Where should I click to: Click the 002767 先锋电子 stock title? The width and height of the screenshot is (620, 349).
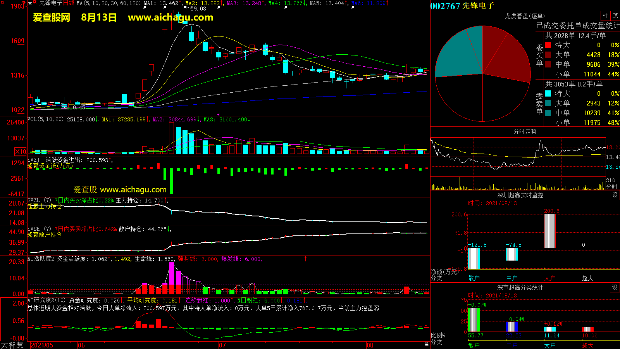pos(462,6)
